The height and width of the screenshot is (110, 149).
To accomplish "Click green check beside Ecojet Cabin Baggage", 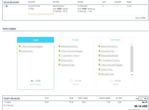I will point(20,46).
